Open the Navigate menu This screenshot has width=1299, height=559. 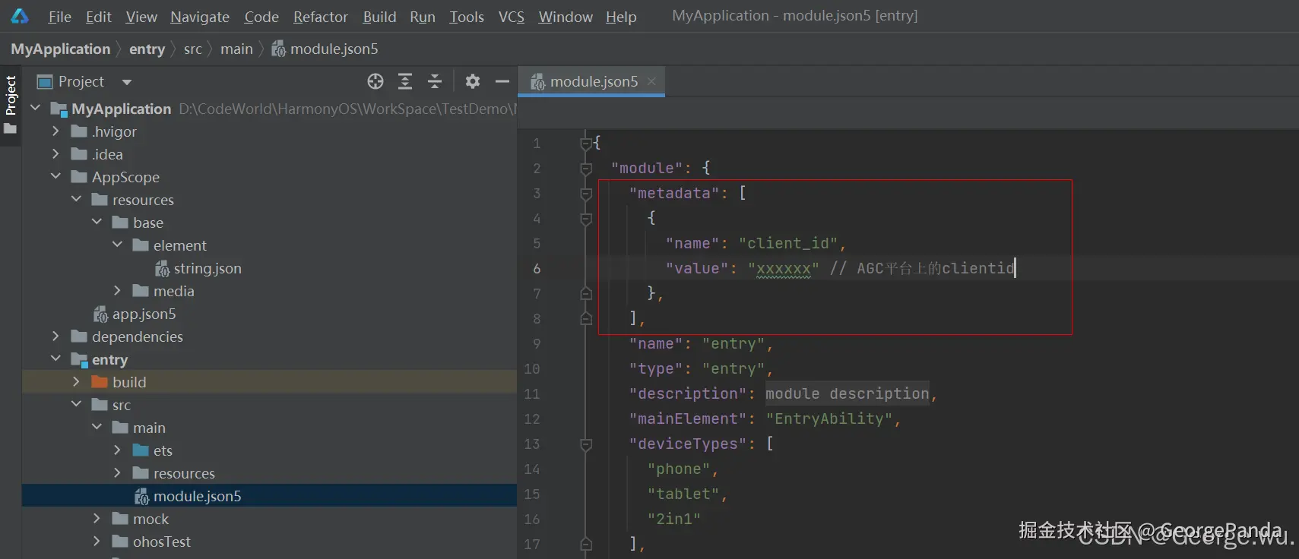click(200, 17)
